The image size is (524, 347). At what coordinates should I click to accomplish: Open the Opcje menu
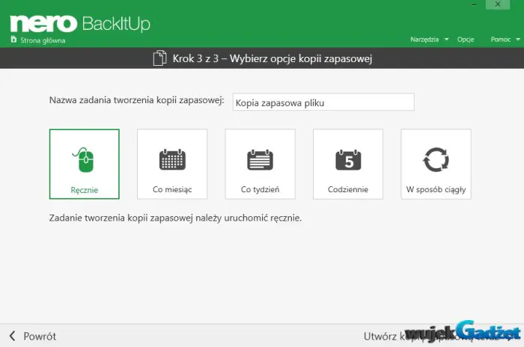pyautogui.click(x=466, y=40)
